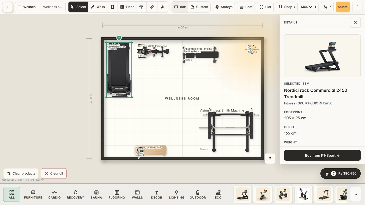Open the cart with 7 items
365x205 pixels.
point(327,7)
